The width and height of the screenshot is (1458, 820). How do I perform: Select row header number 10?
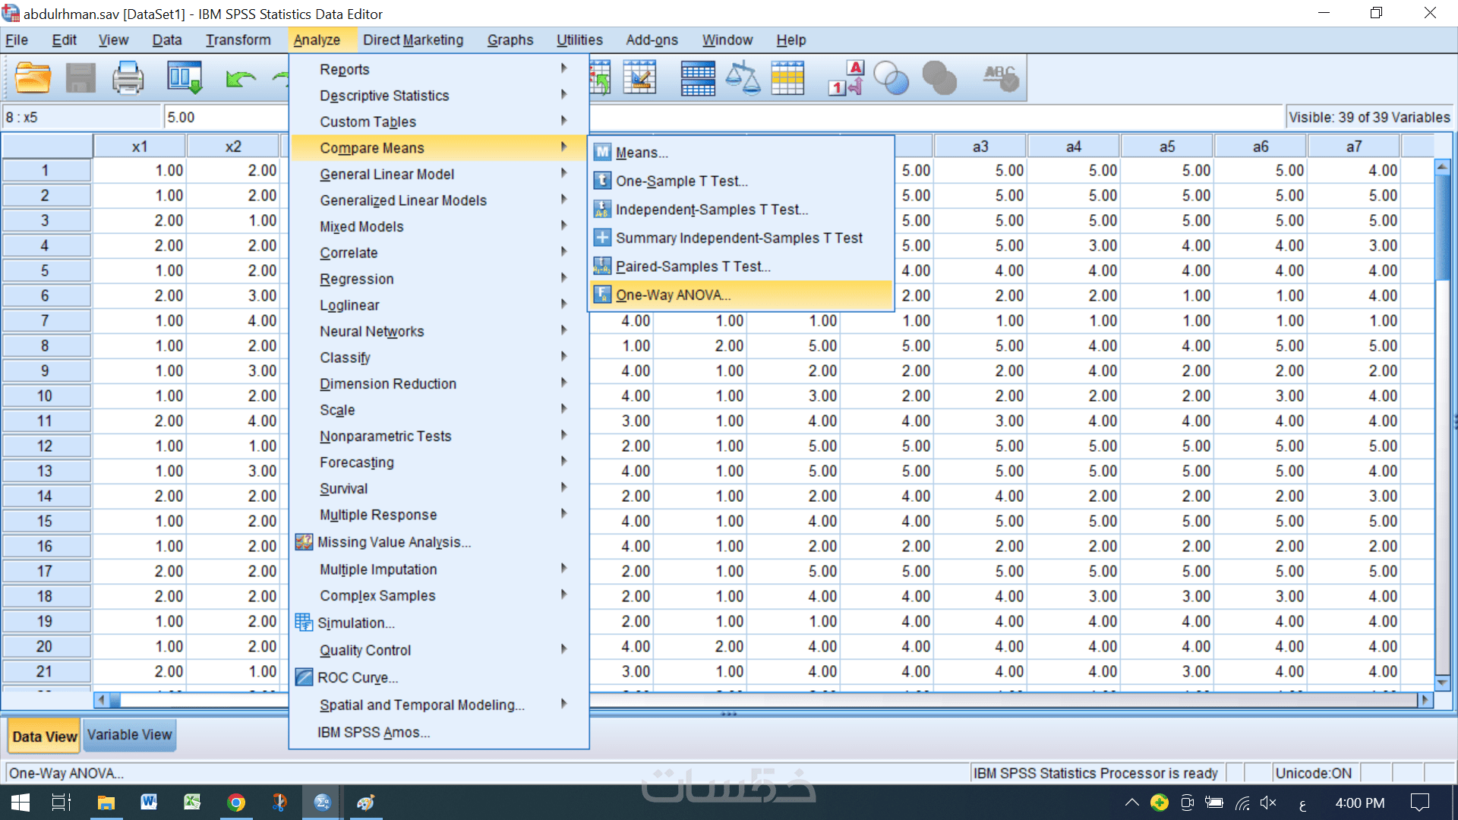[45, 396]
